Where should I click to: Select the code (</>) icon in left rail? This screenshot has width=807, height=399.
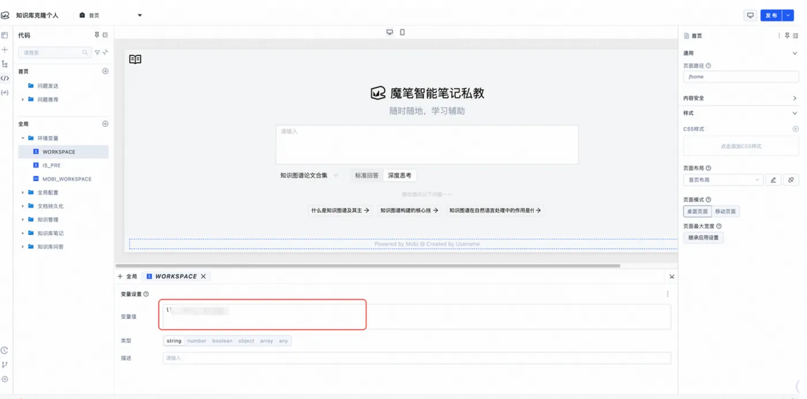[5, 78]
